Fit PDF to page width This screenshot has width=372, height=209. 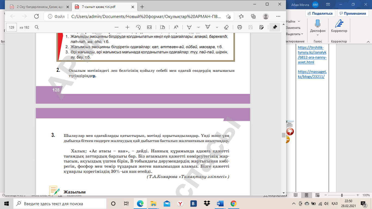(149, 27)
